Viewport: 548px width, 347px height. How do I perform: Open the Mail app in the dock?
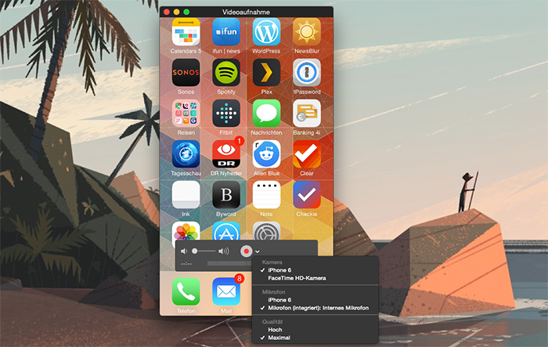point(226,291)
